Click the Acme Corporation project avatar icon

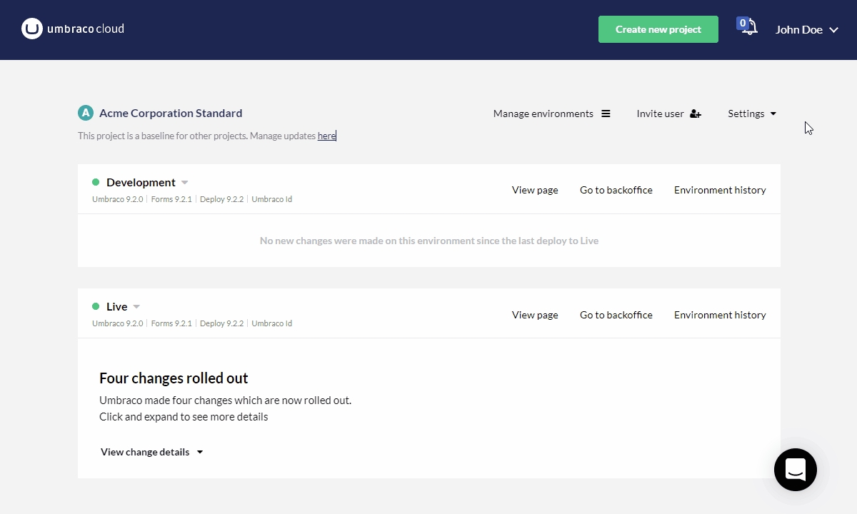[86, 113]
